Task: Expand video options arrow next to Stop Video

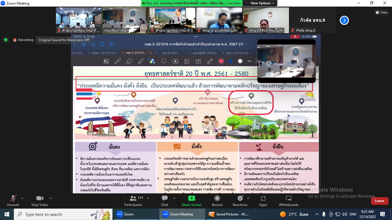Action: [51, 198]
